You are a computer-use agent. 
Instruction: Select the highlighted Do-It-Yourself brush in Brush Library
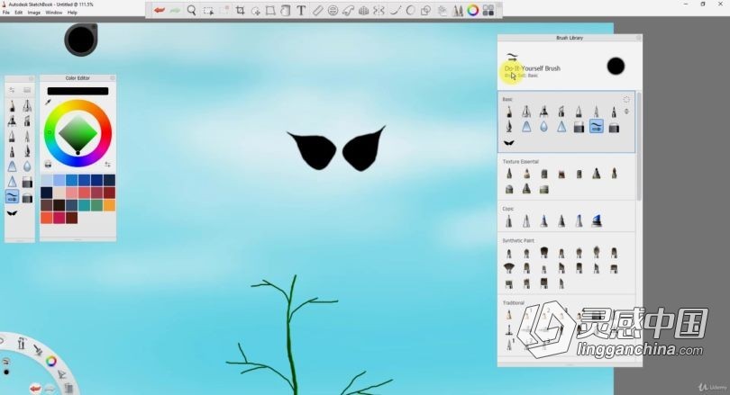pos(597,126)
